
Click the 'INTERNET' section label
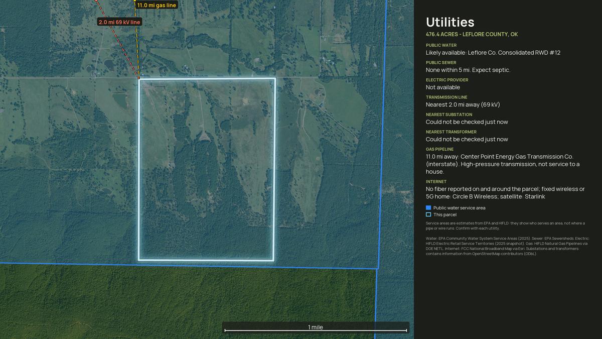(436, 182)
